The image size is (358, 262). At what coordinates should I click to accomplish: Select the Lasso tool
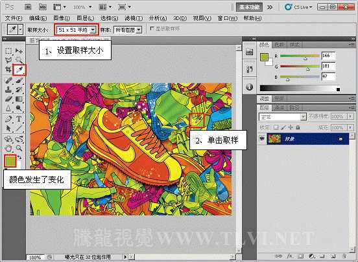8,60
